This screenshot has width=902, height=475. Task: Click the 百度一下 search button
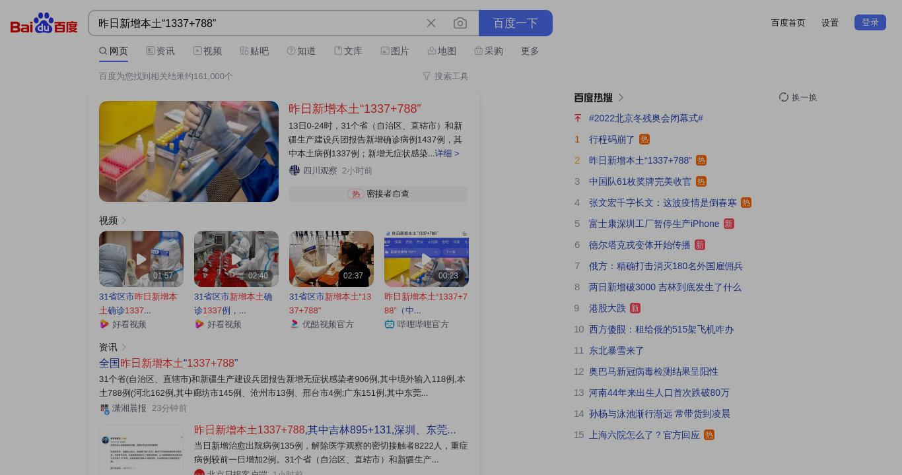pyautogui.click(x=516, y=23)
